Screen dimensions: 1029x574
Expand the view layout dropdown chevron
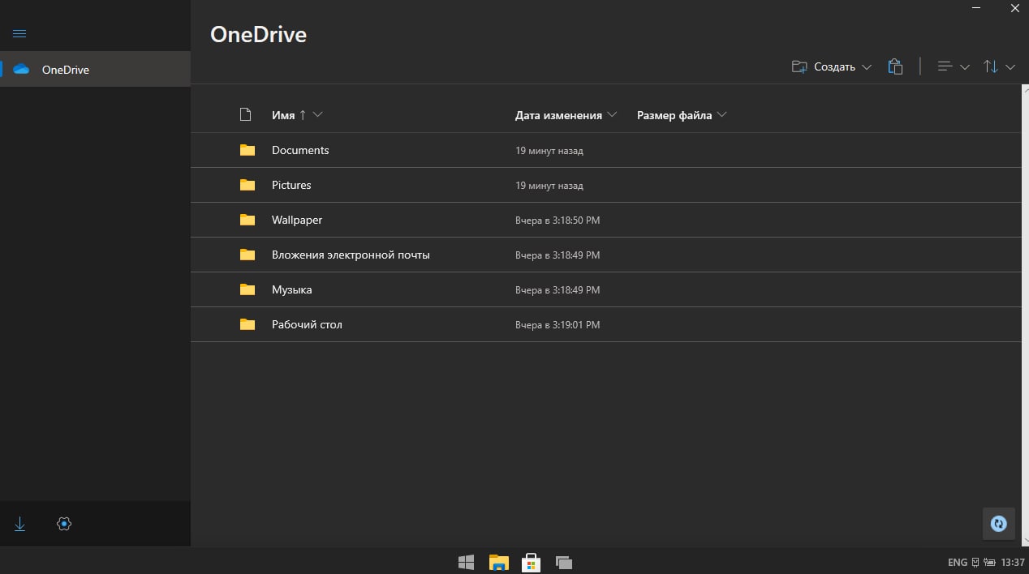click(x=965, y=67)
